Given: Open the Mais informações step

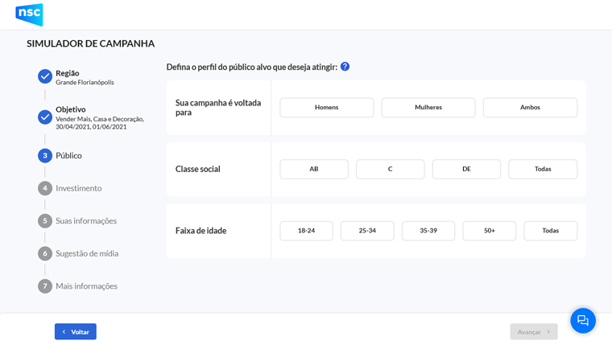Looking at the screenshot, I should pos(86,286).
